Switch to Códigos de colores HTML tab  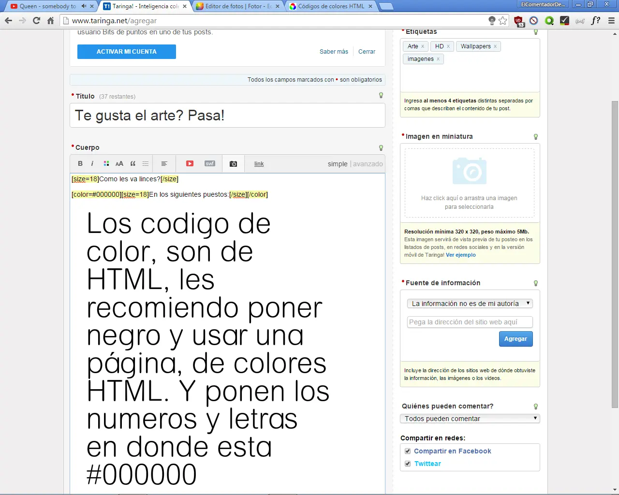331,6
